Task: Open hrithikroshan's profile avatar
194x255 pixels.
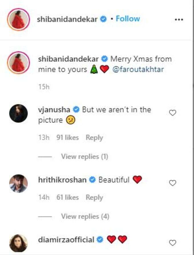Action: click(19, 184)
